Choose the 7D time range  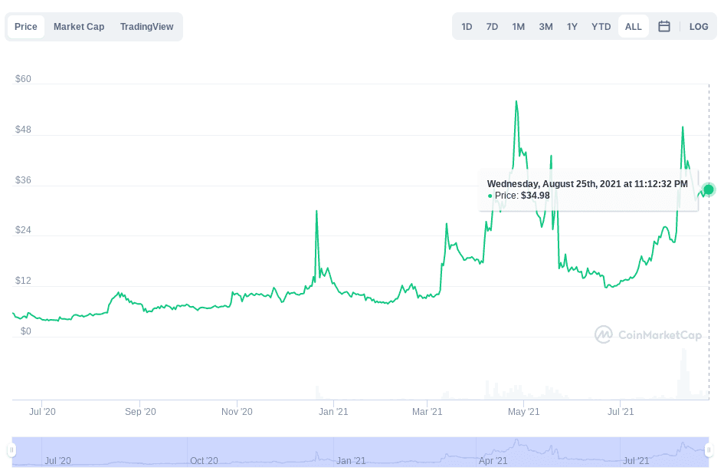click(492, 26)
